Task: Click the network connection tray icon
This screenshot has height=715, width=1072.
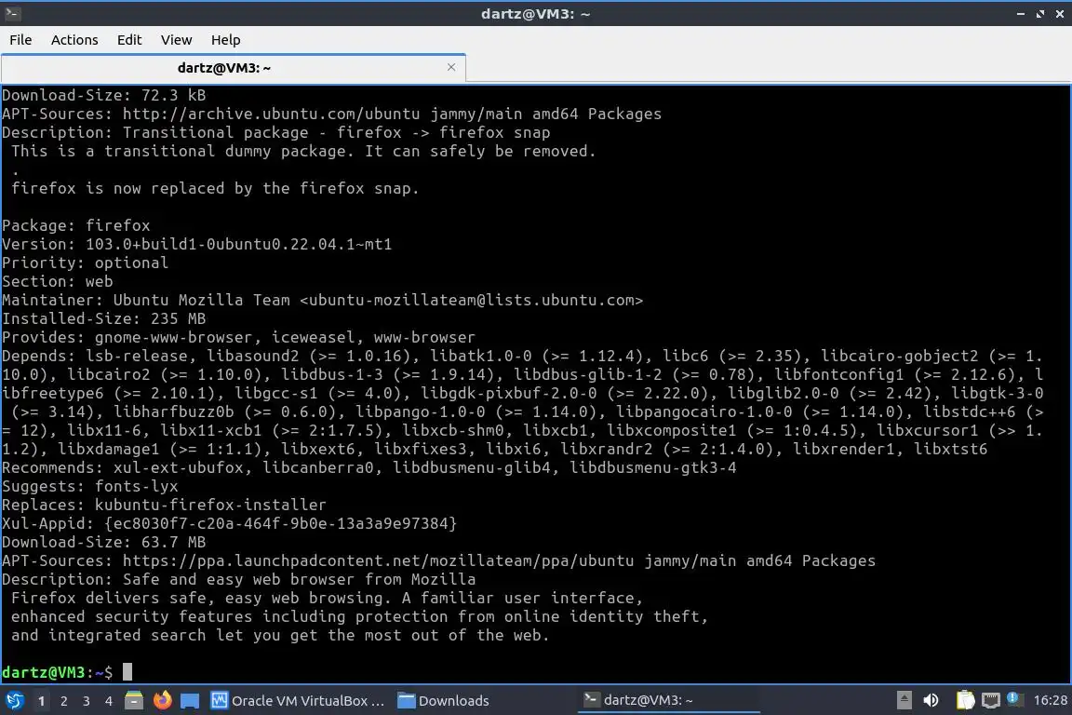Action: click(x=991, y=700)
